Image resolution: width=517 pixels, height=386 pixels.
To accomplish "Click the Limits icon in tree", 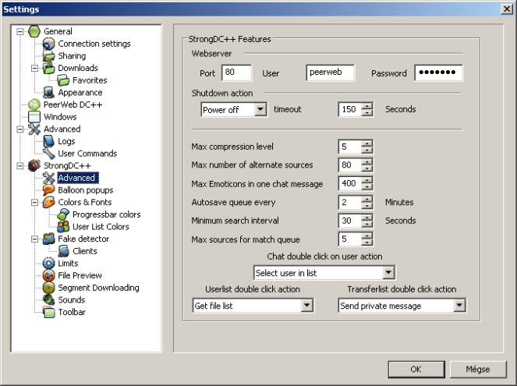I will (x=49, y=264).
